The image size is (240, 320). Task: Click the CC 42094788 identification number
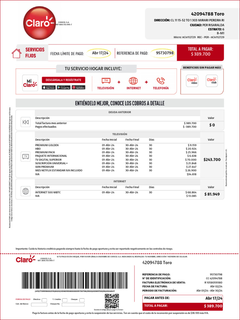point(214,278)
